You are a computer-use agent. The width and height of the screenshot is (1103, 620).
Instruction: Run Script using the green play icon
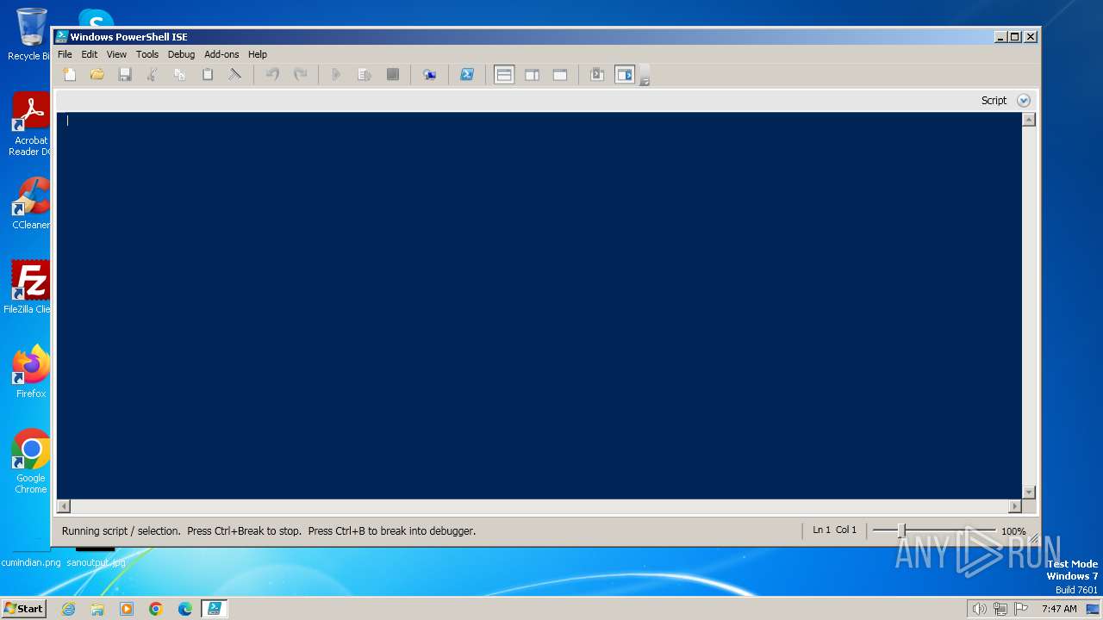pyautogui.click(x=337, y=75)
